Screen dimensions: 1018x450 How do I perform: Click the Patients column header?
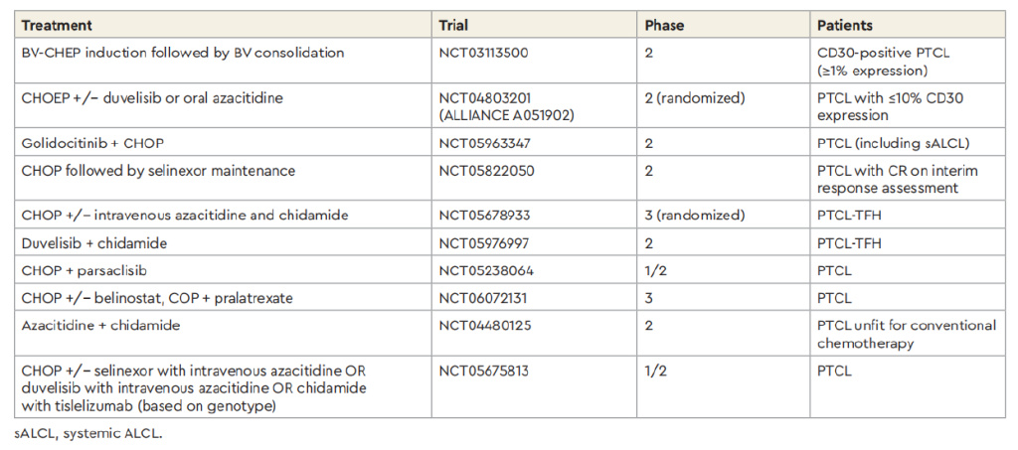click(x=847, y=25)
